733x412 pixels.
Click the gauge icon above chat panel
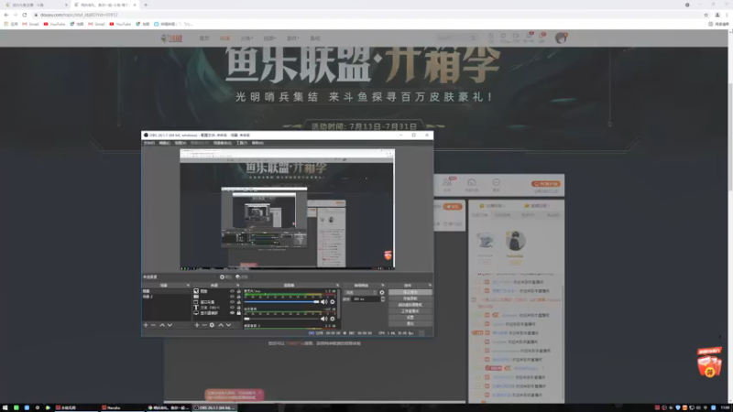(x=471, y=184)
